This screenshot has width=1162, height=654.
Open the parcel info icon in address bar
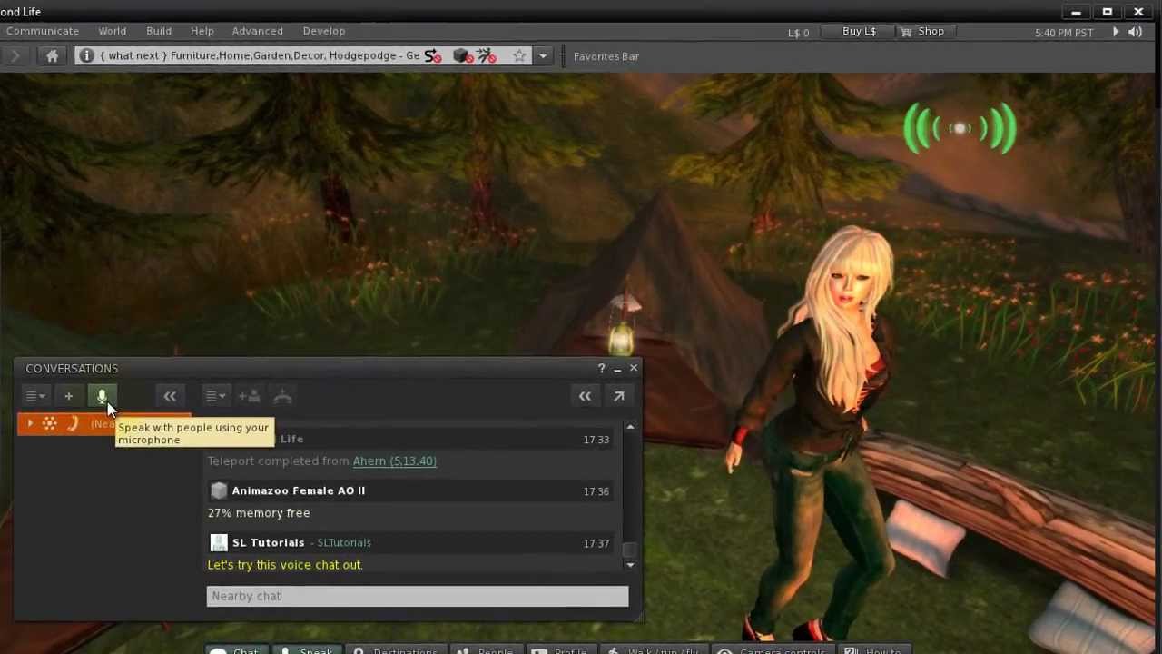86,56
